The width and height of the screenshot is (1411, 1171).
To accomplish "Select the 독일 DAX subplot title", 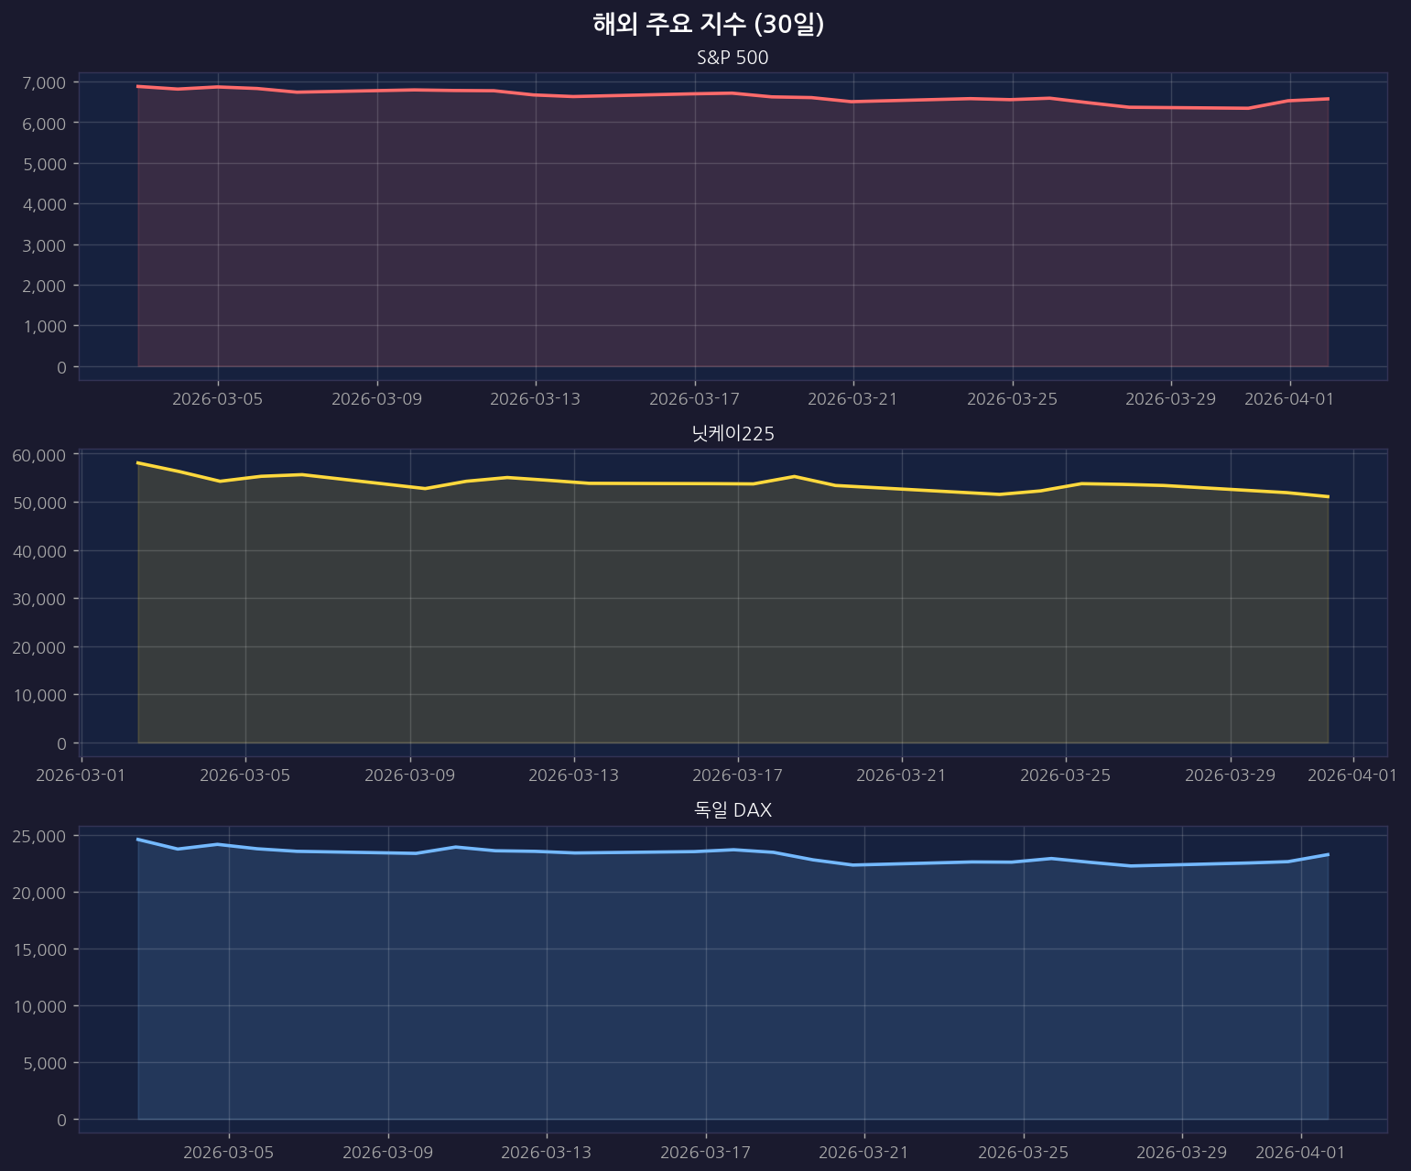I will [733, 810].
